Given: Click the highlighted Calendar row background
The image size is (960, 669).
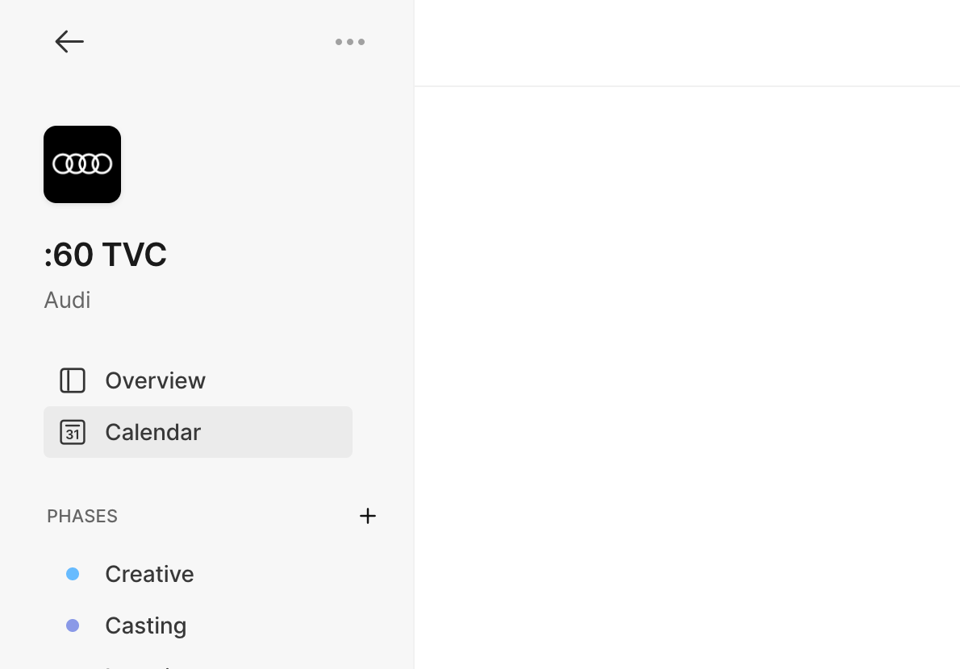Looking at the screenshot, I should pyautogui.click(x=282, y=432).
